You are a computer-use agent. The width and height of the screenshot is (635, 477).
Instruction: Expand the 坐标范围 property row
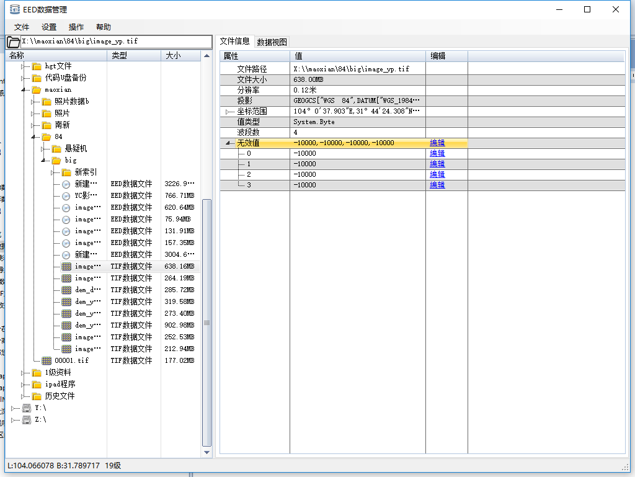[228, 112]
